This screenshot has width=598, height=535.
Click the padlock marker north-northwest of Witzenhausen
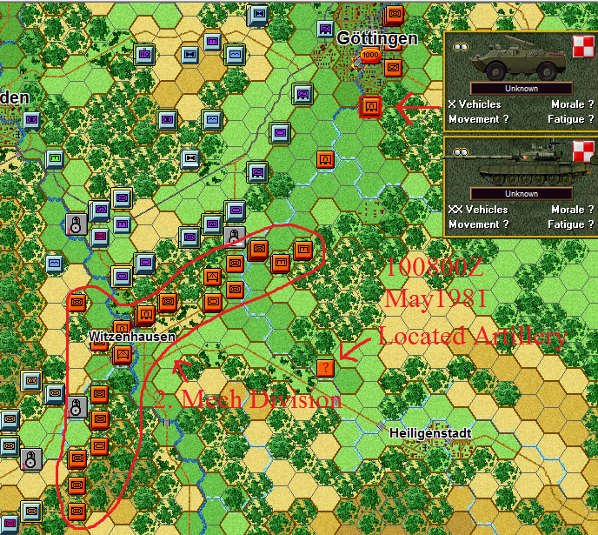pyautogui.click(x=76, y=224)
